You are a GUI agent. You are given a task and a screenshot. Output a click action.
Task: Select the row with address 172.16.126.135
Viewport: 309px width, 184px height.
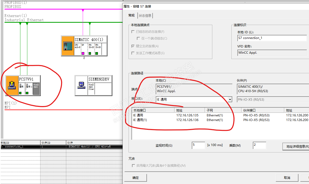click(x=220, y=115)
